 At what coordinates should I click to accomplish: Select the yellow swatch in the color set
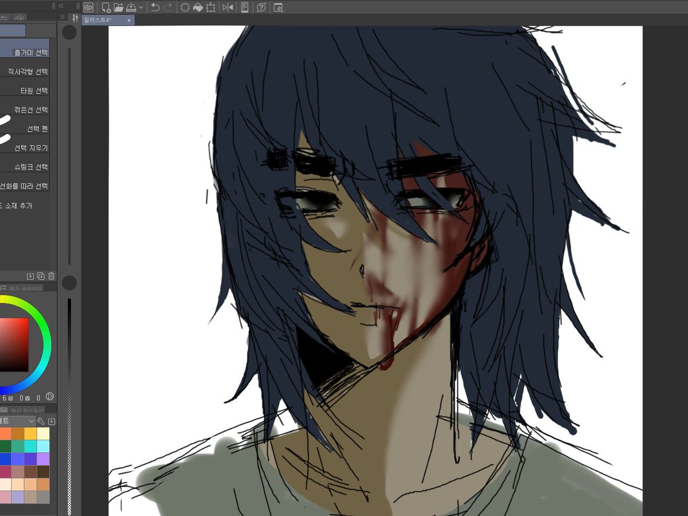tap(30, 433)
